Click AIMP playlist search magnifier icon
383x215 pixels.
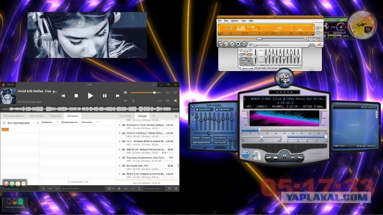tap(169, 189)
